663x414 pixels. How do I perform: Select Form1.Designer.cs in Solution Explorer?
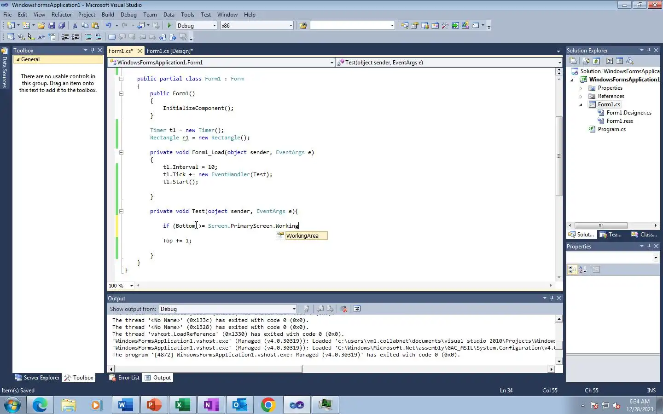629,113
